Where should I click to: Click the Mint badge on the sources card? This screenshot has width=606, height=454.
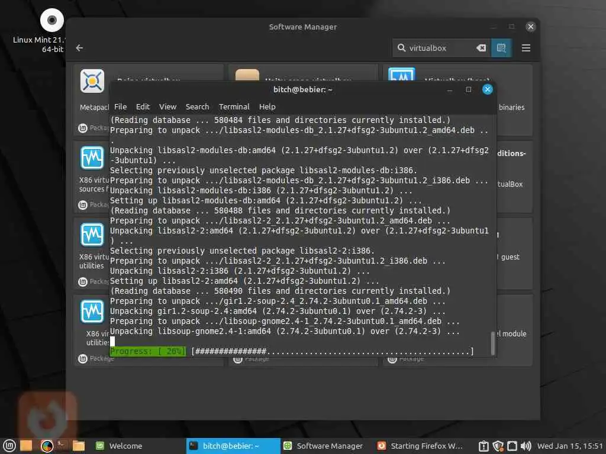(x=83, y=205)
